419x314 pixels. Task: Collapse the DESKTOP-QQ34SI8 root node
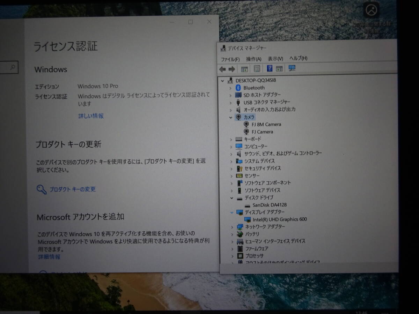(223, 80)
